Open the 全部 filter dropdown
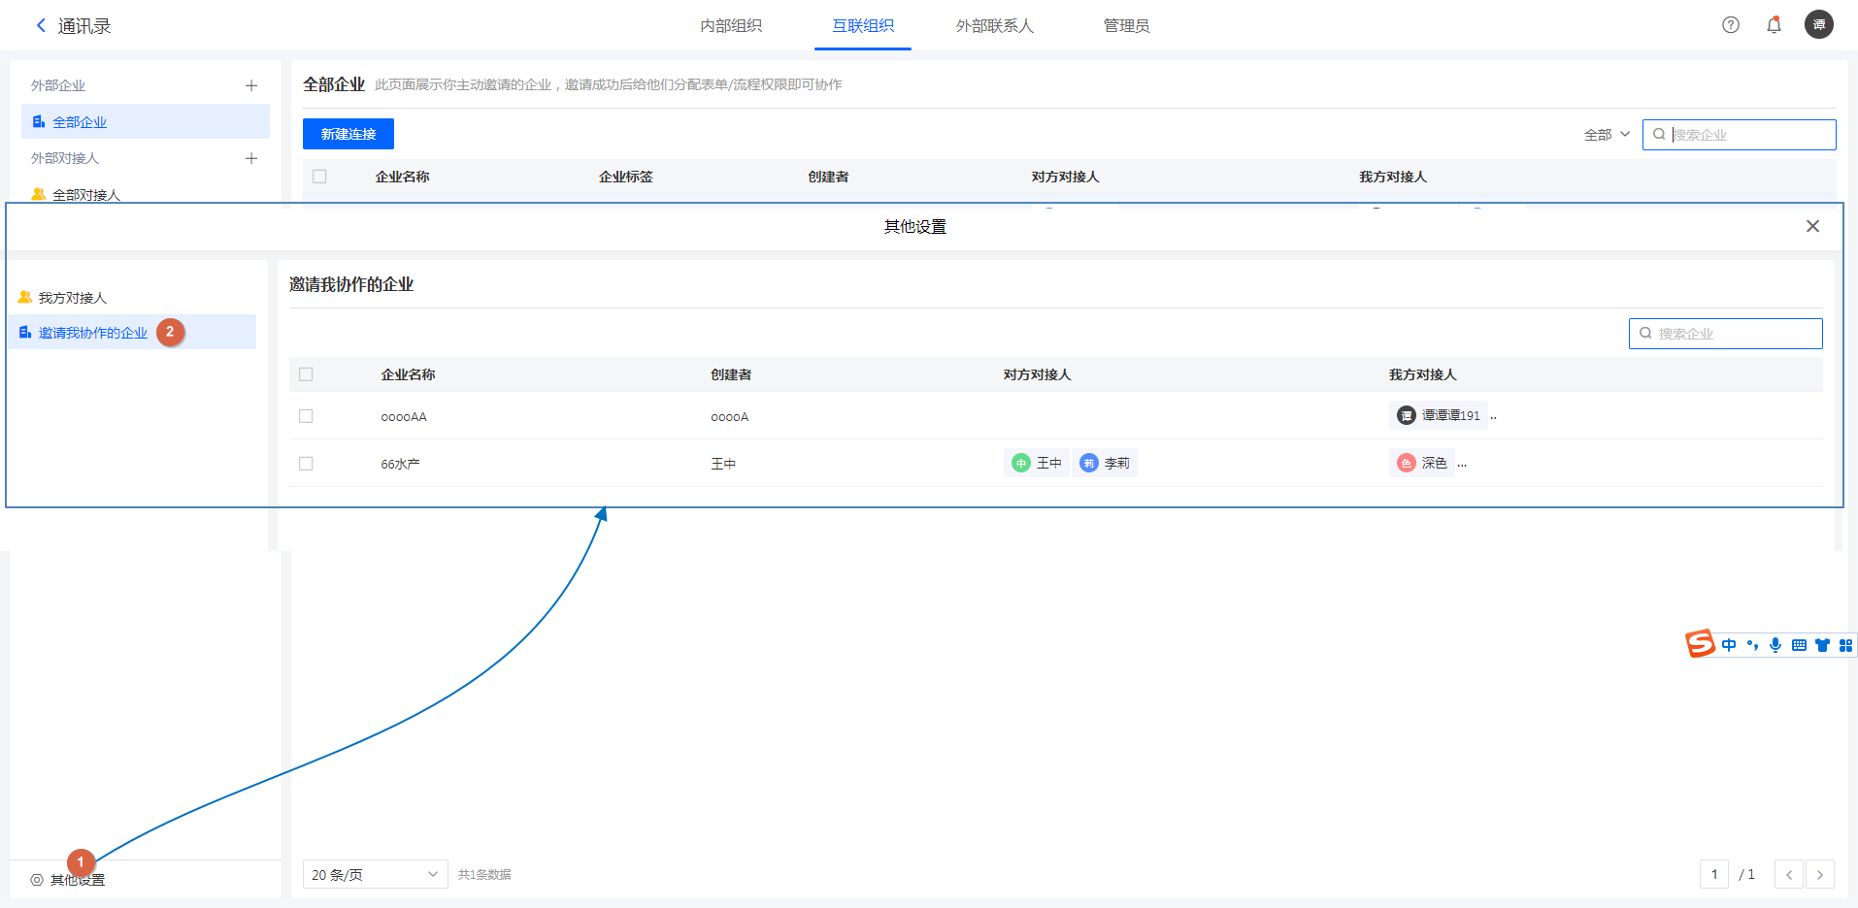 coord(1607,135)
